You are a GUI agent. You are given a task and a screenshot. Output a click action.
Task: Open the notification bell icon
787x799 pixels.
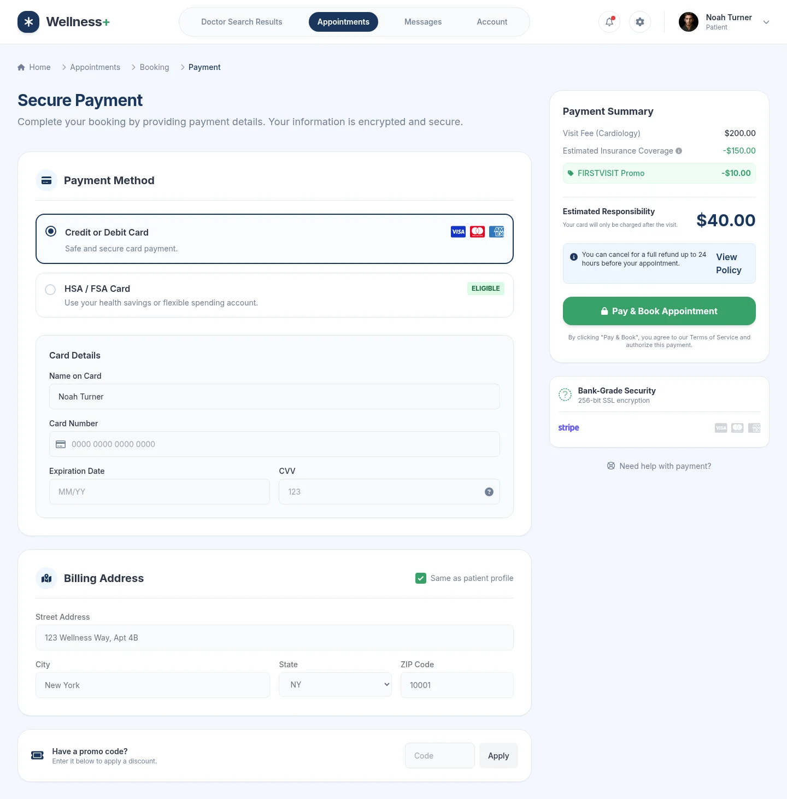pyautogui.click(x=609, y=22)
